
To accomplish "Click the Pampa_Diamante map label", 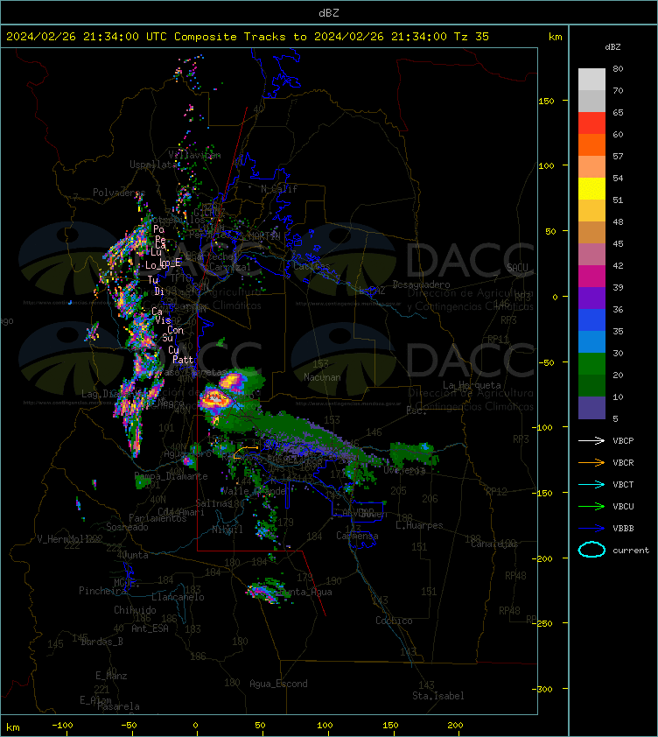I will coord(171,476).
